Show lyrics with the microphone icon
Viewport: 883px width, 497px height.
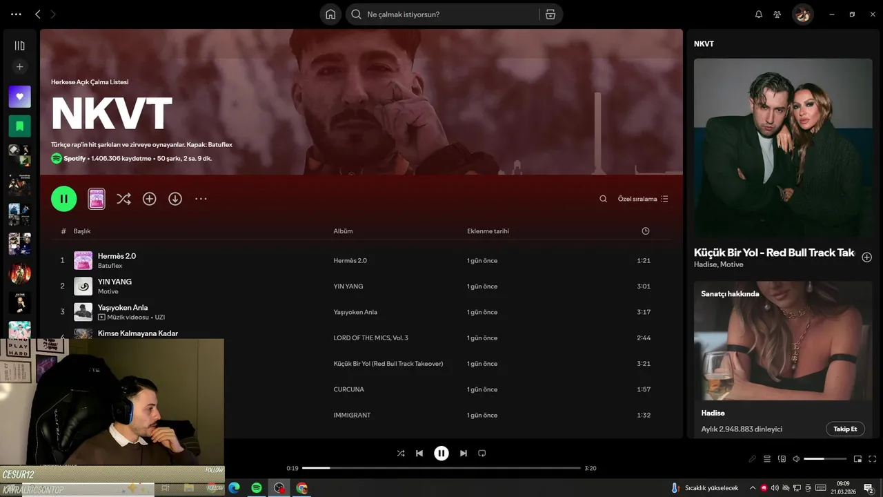coord(752,459)
